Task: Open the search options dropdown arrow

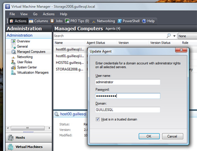Action: [x=175, y=36]
